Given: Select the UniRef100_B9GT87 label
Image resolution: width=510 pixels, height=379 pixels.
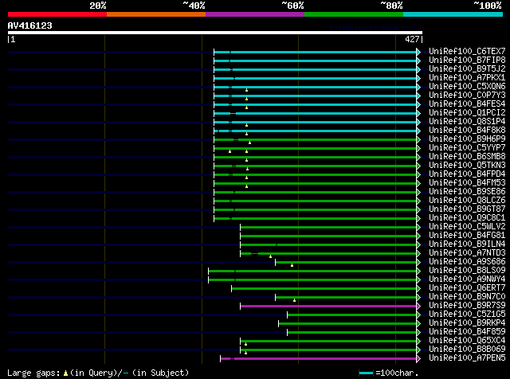Looking at the screenshot, I should tap(467, 209).
